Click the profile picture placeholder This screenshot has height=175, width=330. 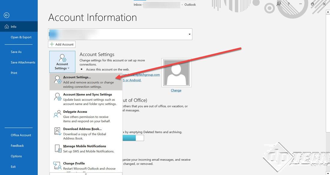(x=176, y=73)
